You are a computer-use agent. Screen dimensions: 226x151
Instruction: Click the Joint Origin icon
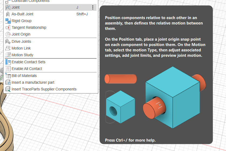(8, 34)
